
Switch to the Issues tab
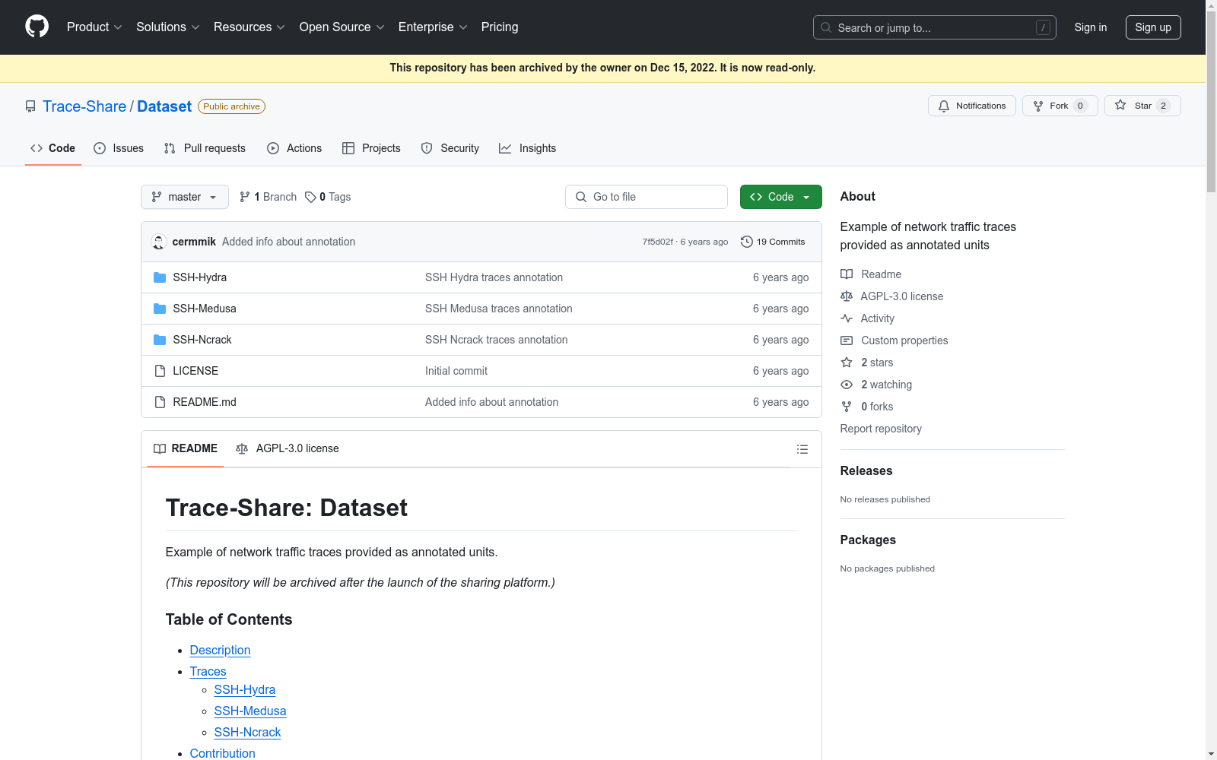pyautogui.click(x=119, y=148)
